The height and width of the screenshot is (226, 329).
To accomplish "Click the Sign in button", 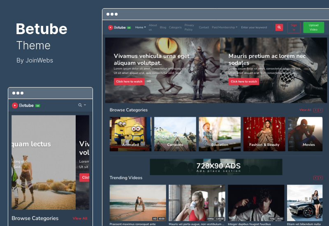I will 294,27.
